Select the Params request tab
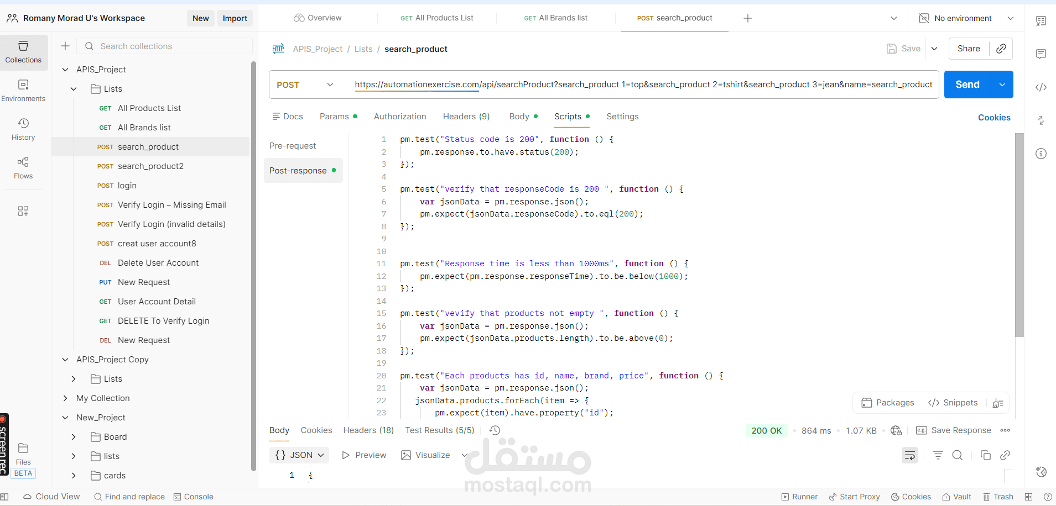1056x506 pixels. [338, 117]
